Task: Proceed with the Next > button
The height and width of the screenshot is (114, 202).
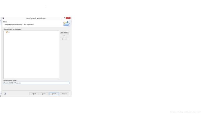Action: point(44,94)
